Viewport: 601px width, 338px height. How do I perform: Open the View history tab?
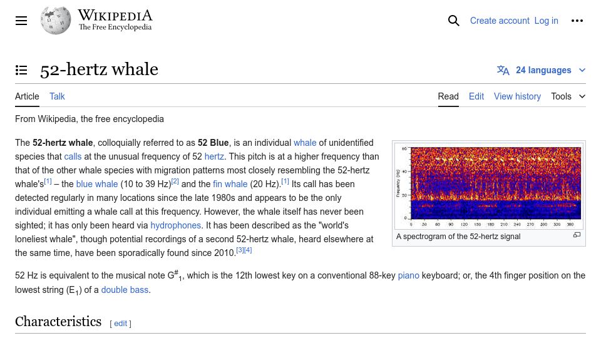[x=517, y=96]
